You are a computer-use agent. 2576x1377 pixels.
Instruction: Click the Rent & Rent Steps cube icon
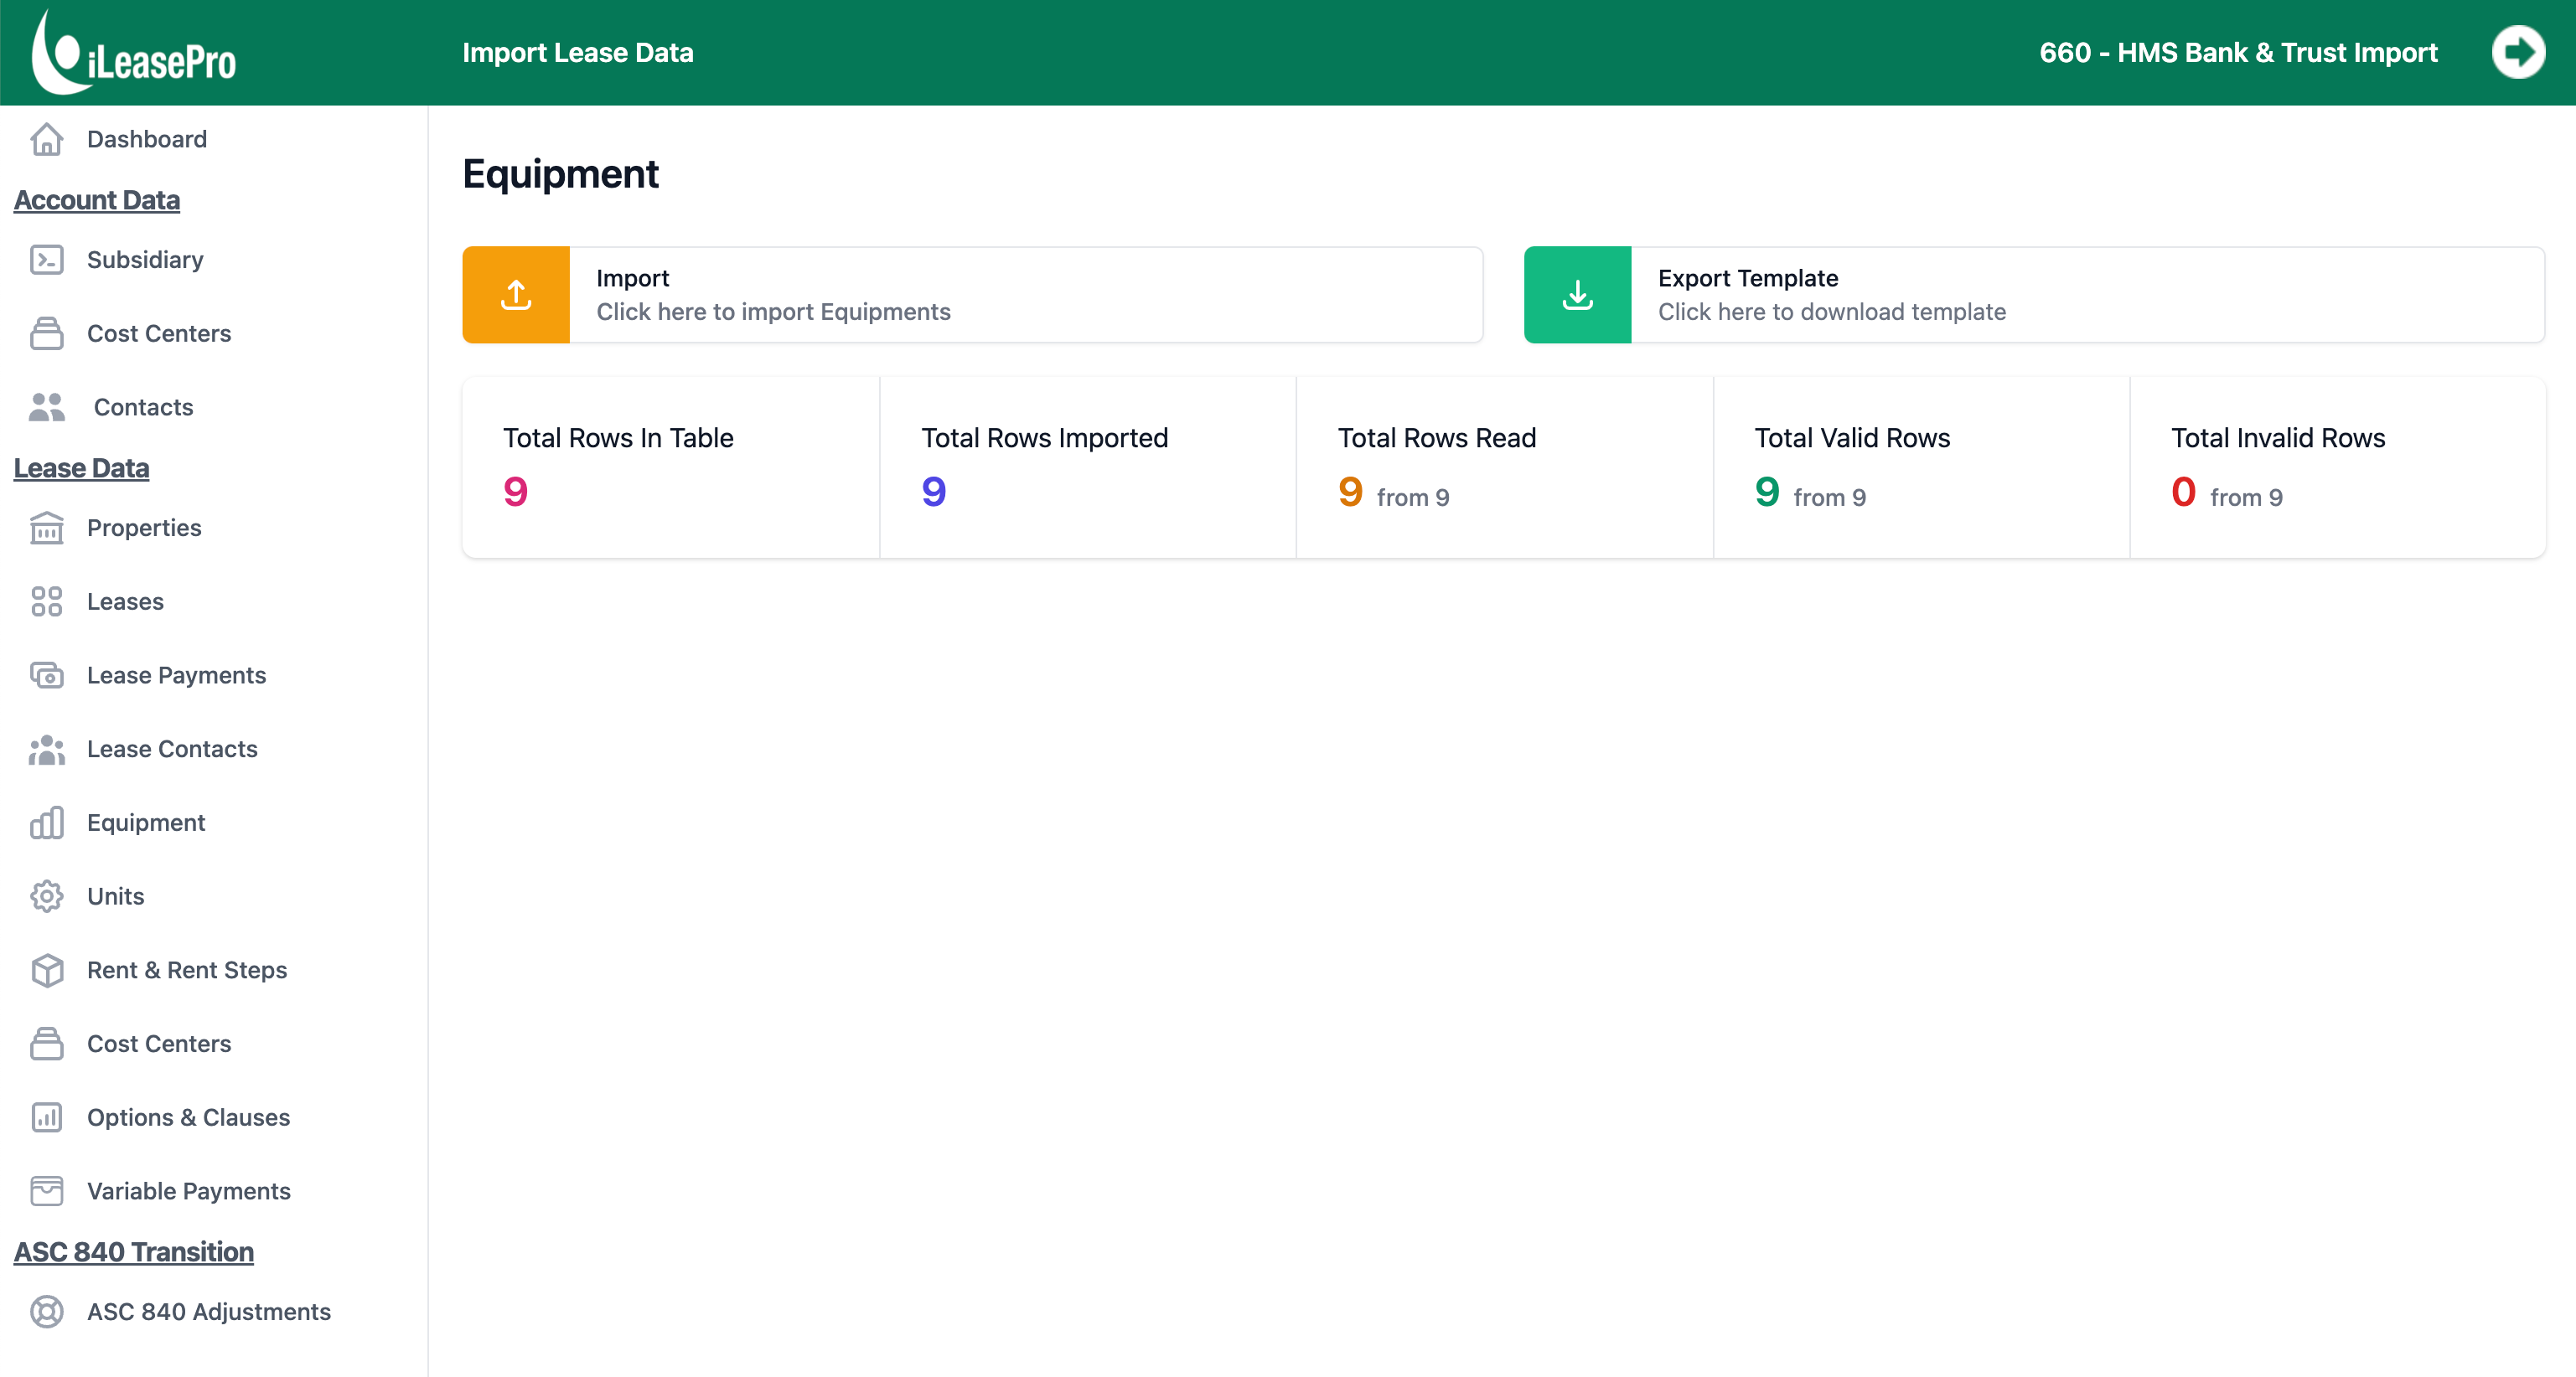tap(46, 970)
